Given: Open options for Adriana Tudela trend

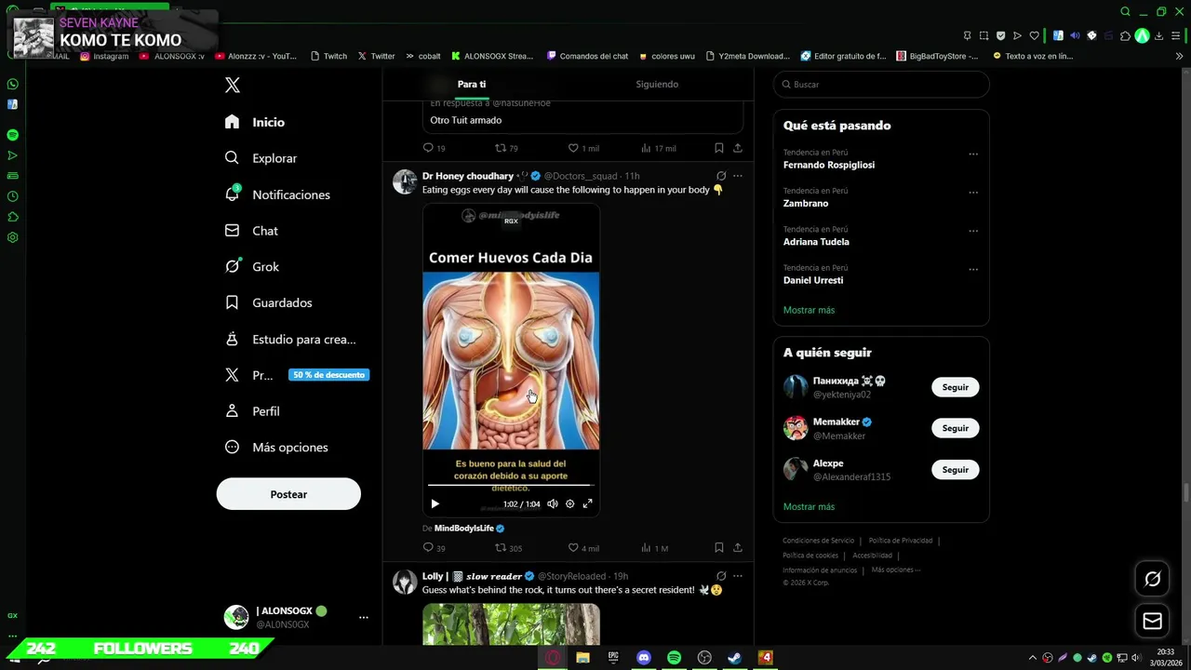Looking at the screenshot, I should point(973,231).
